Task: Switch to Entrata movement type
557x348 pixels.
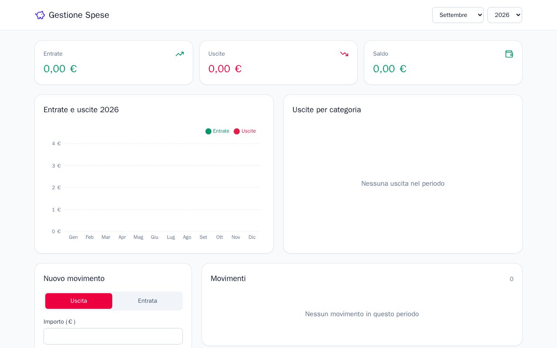Action: (x=148, y=301)
